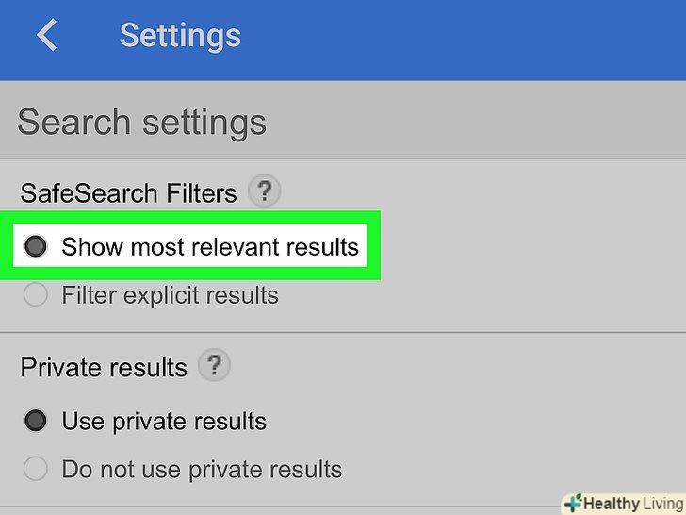Click the 'Show most relevant results' label text
This screenshot has width=686, height=515.
(210, 247)
